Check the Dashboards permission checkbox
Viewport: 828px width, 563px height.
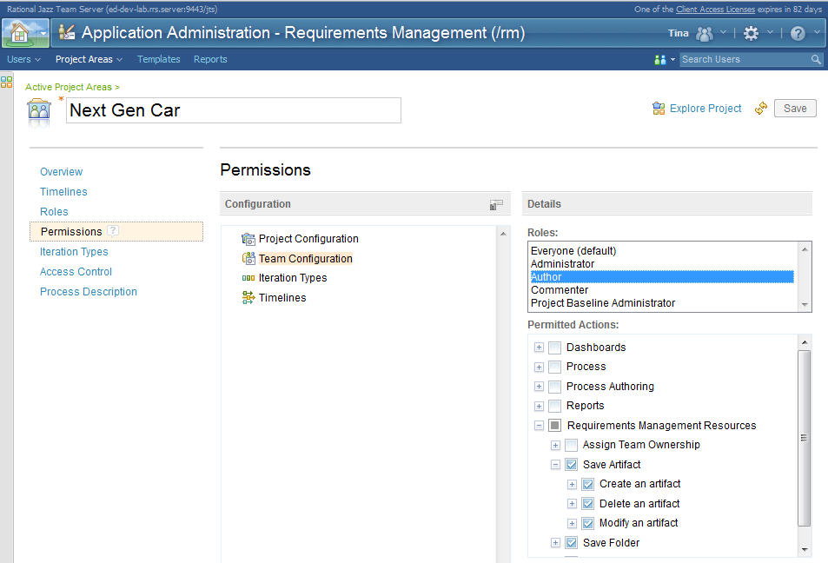pyautogui.click(x=553, y=347)
